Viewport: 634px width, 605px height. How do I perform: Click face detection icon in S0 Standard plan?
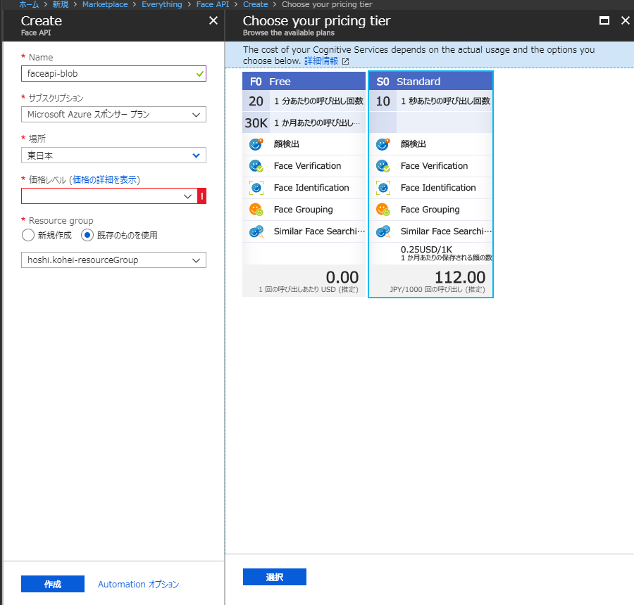point(383,144)
